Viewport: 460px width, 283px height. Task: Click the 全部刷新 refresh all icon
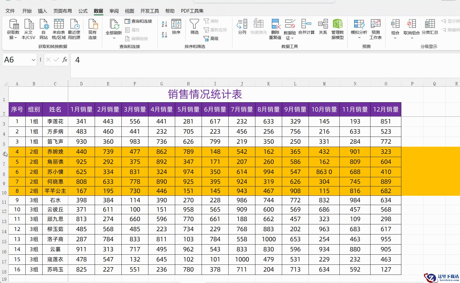click(x=114, y=24)
